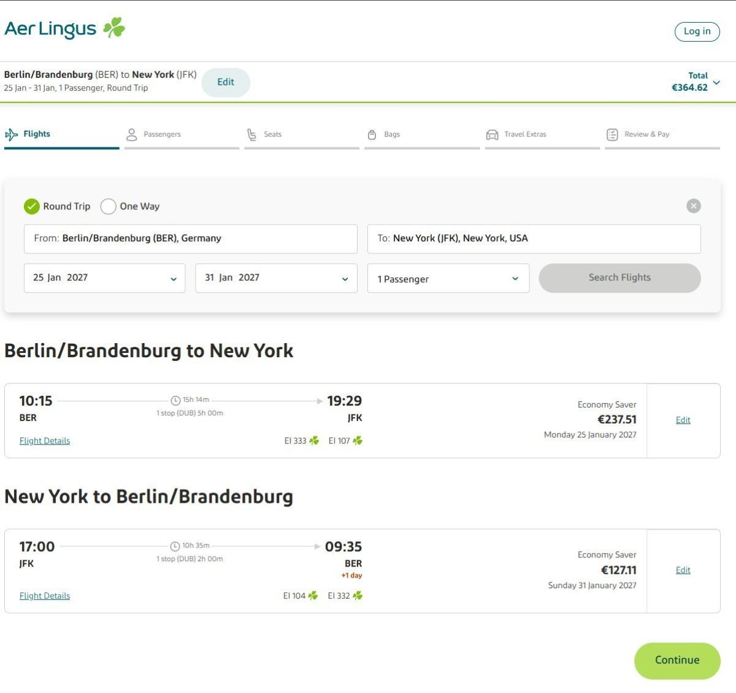Click flight number EI 104
This screenshot has width=736, height=693.
click(294, 596)
